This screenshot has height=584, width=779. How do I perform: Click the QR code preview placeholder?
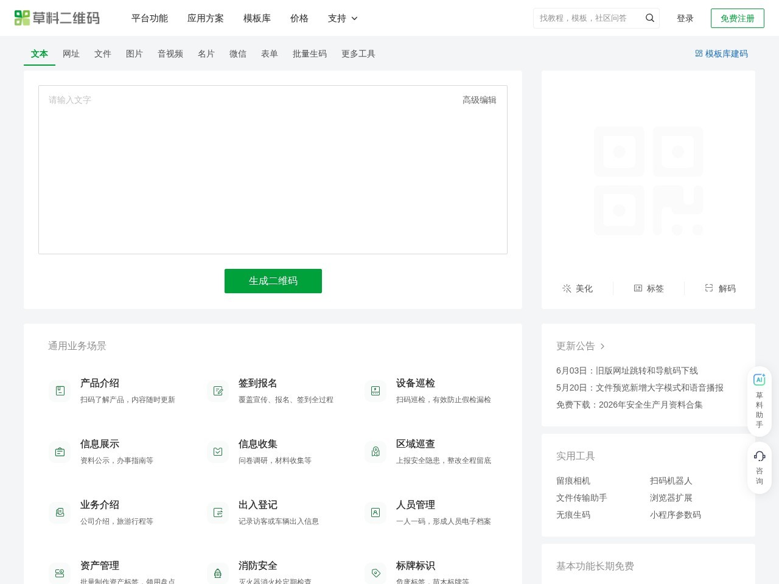coord(648,181)
